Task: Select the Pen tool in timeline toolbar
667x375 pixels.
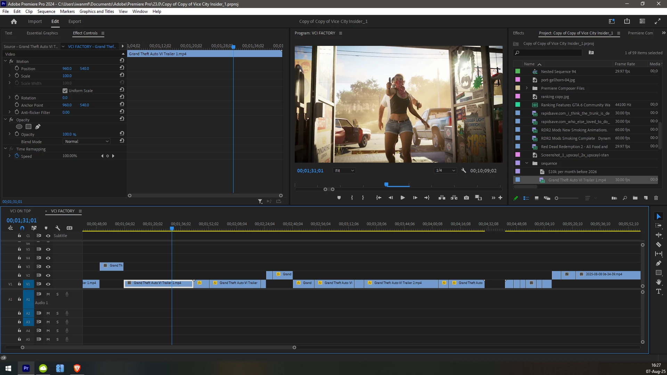Action: 658,263
